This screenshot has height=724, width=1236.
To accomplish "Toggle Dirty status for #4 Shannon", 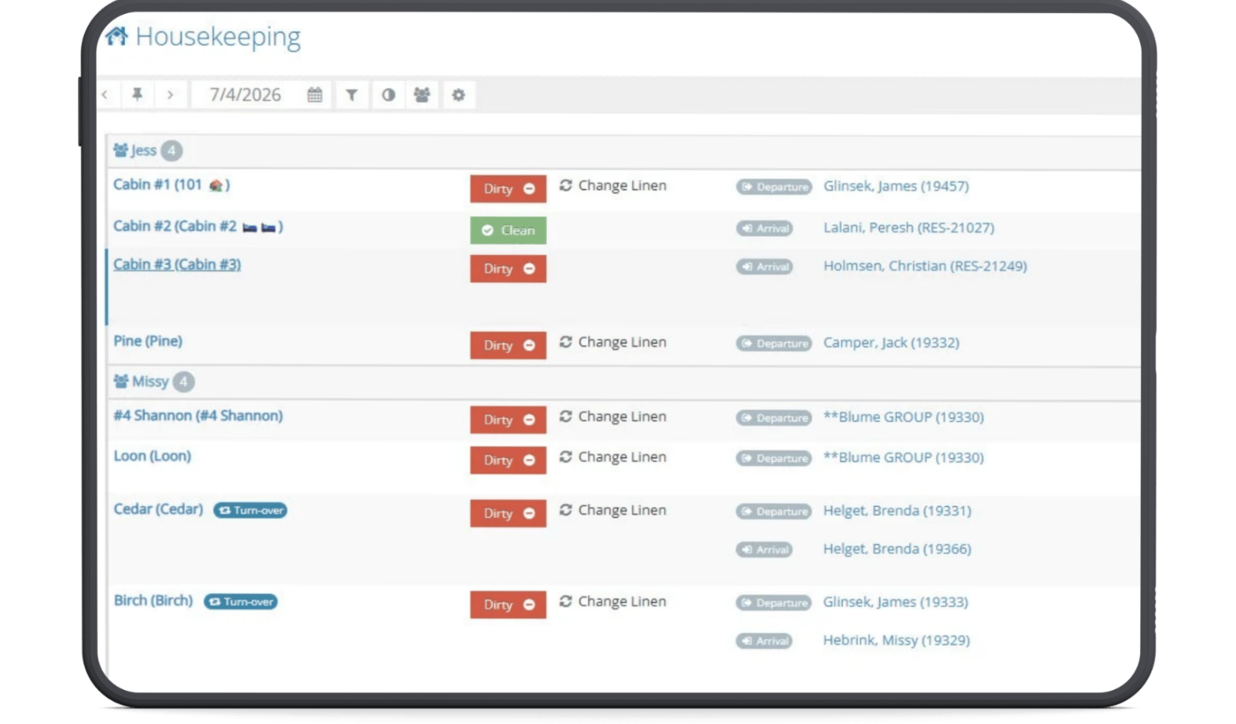I will pyautogui.click(x=508, y=420).
